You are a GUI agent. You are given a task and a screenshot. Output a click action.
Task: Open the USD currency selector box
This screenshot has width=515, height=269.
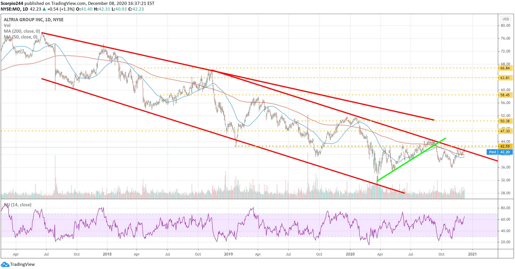(x=506, y=19)
